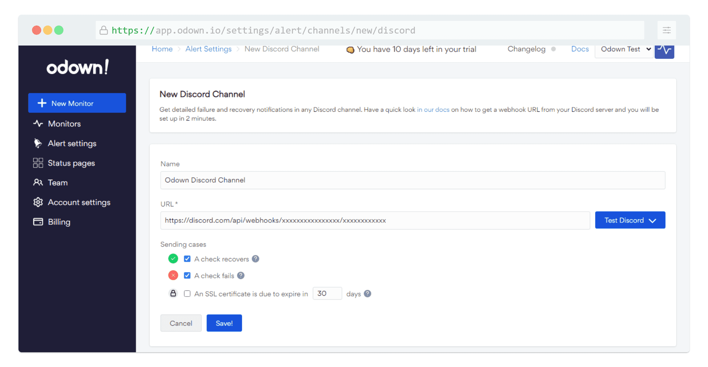This screenshot has width=708, height=367.
Task: Click the Account settings gear icon
Action: (x=38, y=202)
